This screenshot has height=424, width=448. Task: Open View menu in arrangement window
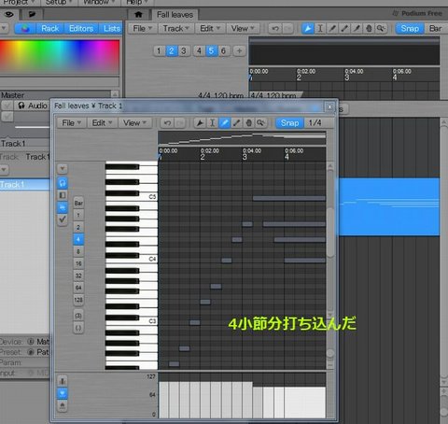[243, 29]
